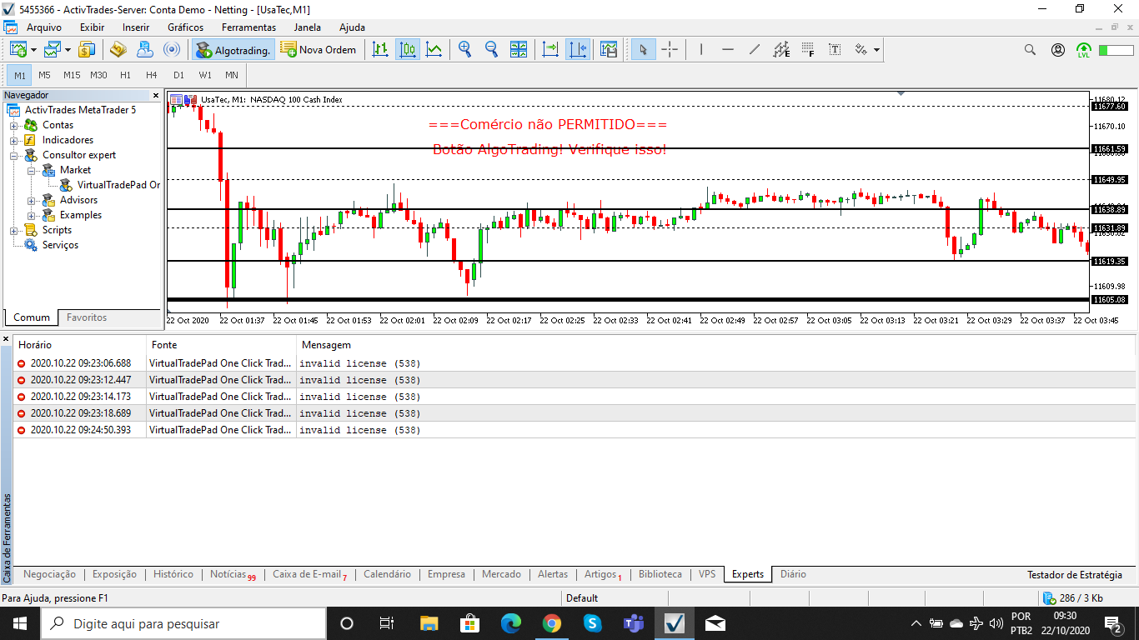Open Microsoft Teams from the taskbar
Viewport: 1139px width, 640px height.
tap(633, 623)
